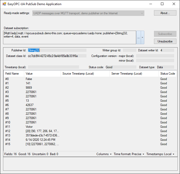The image size is (180, 174).
Task: Open the Timestamps: Local dropdown
Action: 160,154
